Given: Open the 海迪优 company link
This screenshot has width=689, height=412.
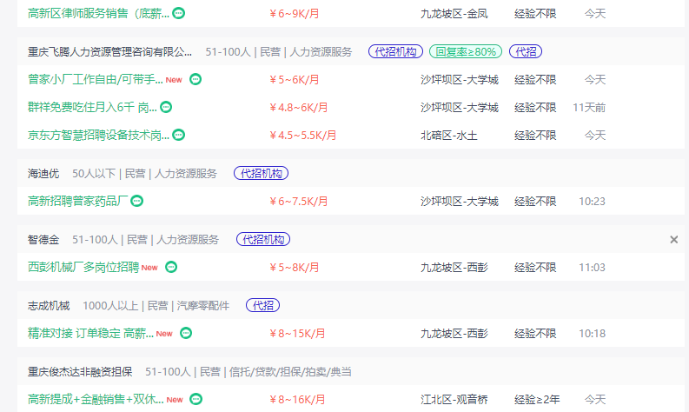Looking at the screenshot, I should [43, 174].
